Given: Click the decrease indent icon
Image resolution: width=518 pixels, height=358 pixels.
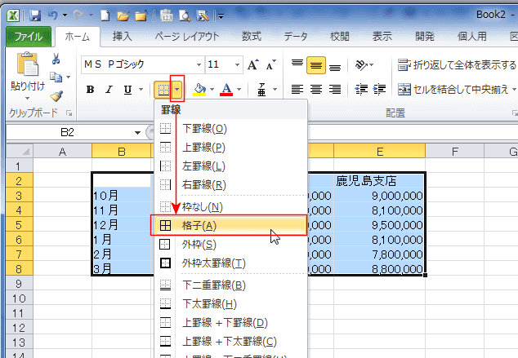Looking at the screenshot, I should pos(361,89).
